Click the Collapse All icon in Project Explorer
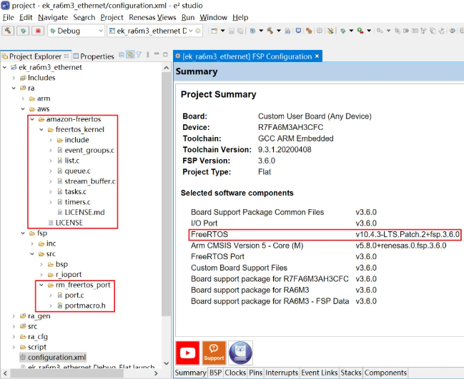 click(x=122, y=55)
